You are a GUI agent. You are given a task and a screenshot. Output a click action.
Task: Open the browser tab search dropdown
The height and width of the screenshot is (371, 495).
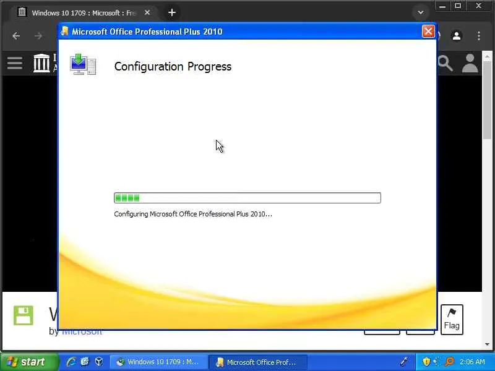tap(421, 12)
